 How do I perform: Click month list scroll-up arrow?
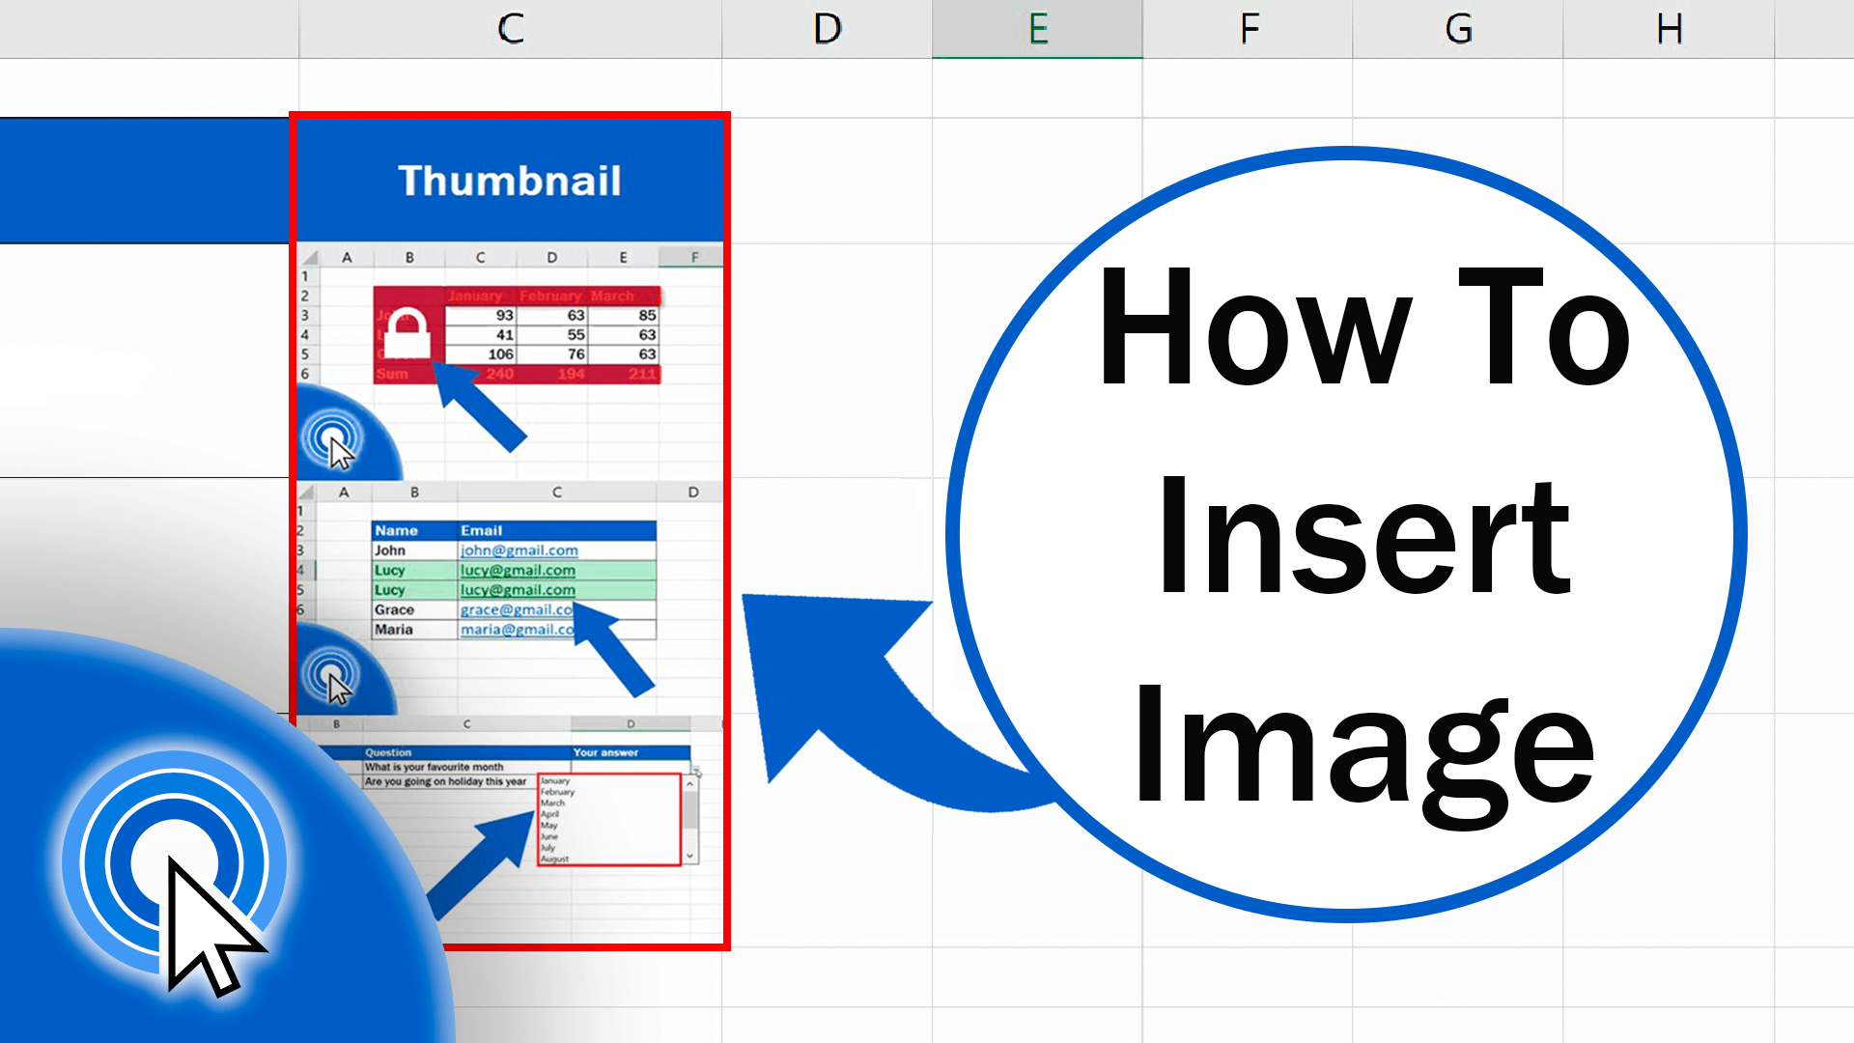tap(689, 784)
